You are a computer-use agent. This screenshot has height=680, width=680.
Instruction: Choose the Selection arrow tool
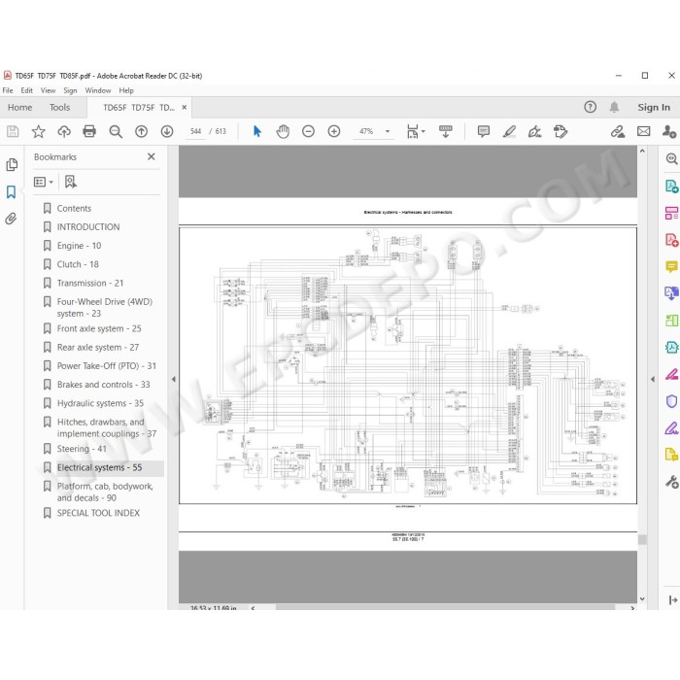click(257, 131)
